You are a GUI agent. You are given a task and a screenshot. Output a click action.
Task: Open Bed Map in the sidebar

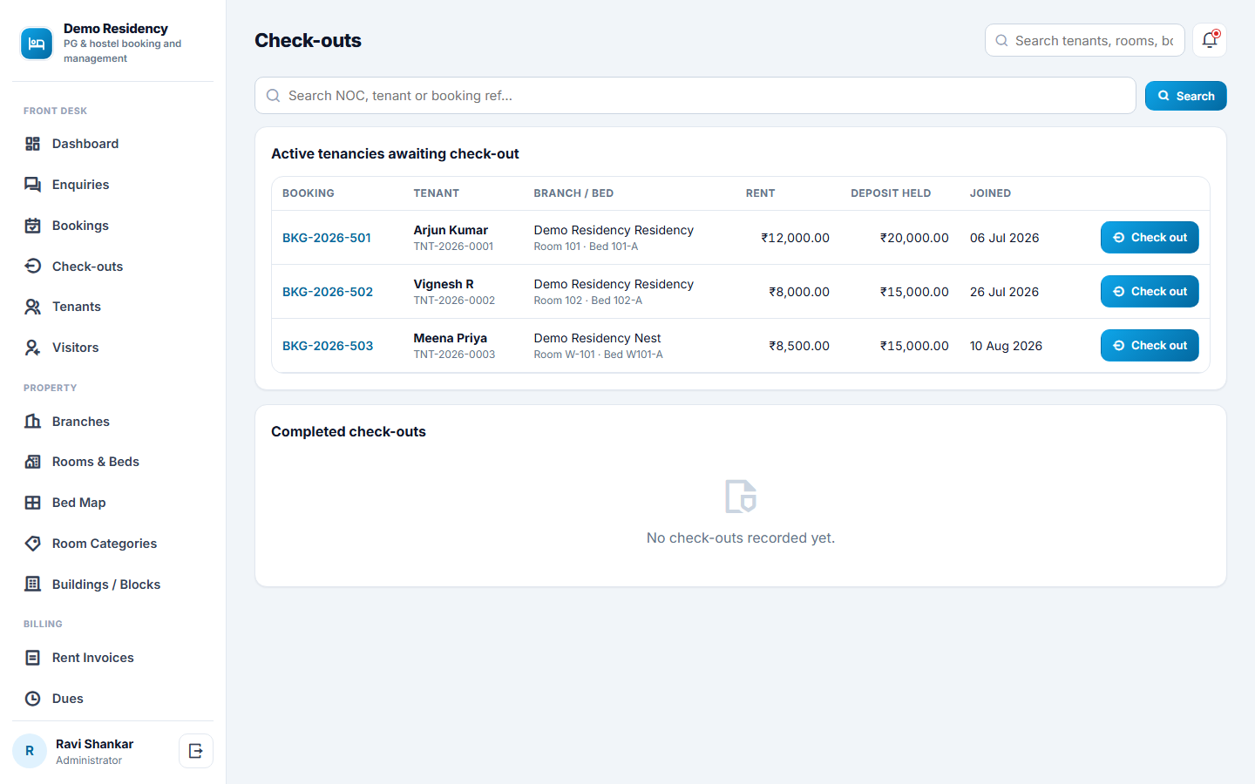click(112, 503)
